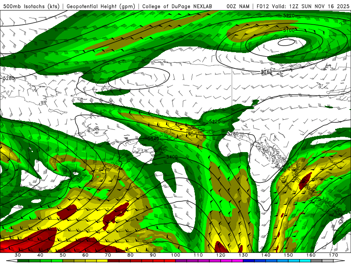Screen dimensions: 351x263
Task: Click the '00Z NAM' model run label
Action: coord(238,7)
